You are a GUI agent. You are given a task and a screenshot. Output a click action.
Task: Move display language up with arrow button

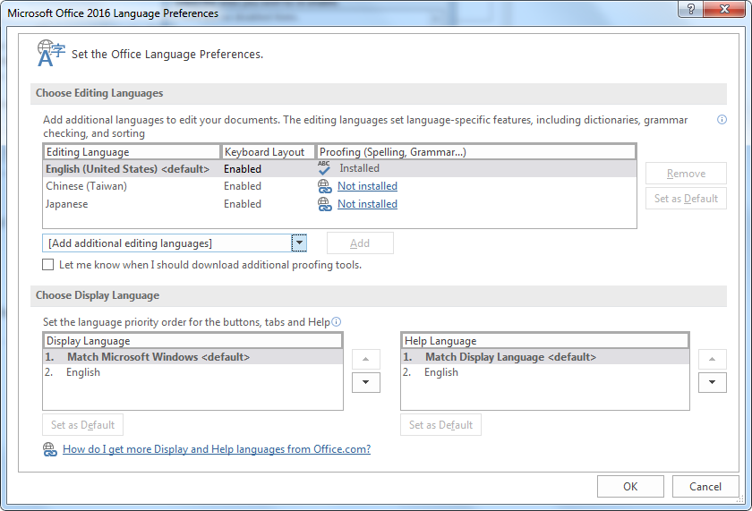tap(366, 359)
